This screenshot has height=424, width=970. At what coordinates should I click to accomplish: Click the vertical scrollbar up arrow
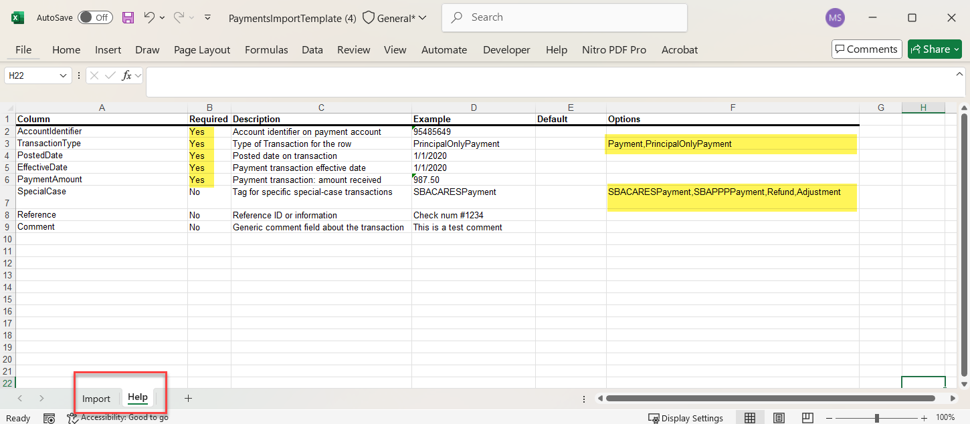click(x=964, y=108)
